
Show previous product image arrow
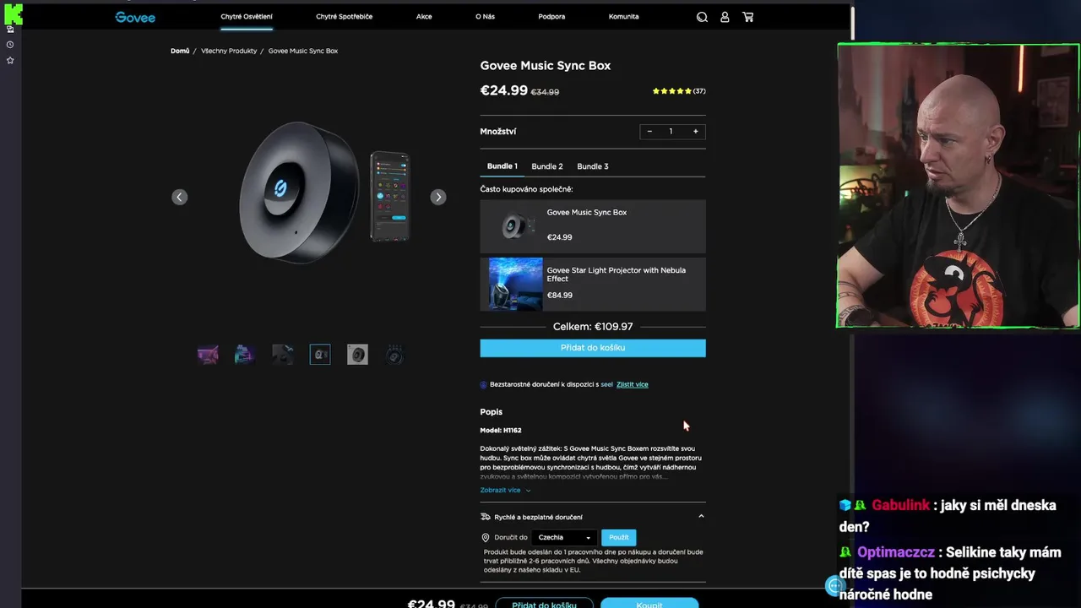(x=179, y=197)
